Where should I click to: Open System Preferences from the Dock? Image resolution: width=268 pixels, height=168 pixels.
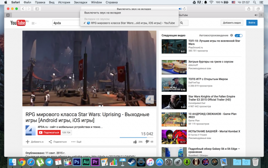tap(169, 162)
